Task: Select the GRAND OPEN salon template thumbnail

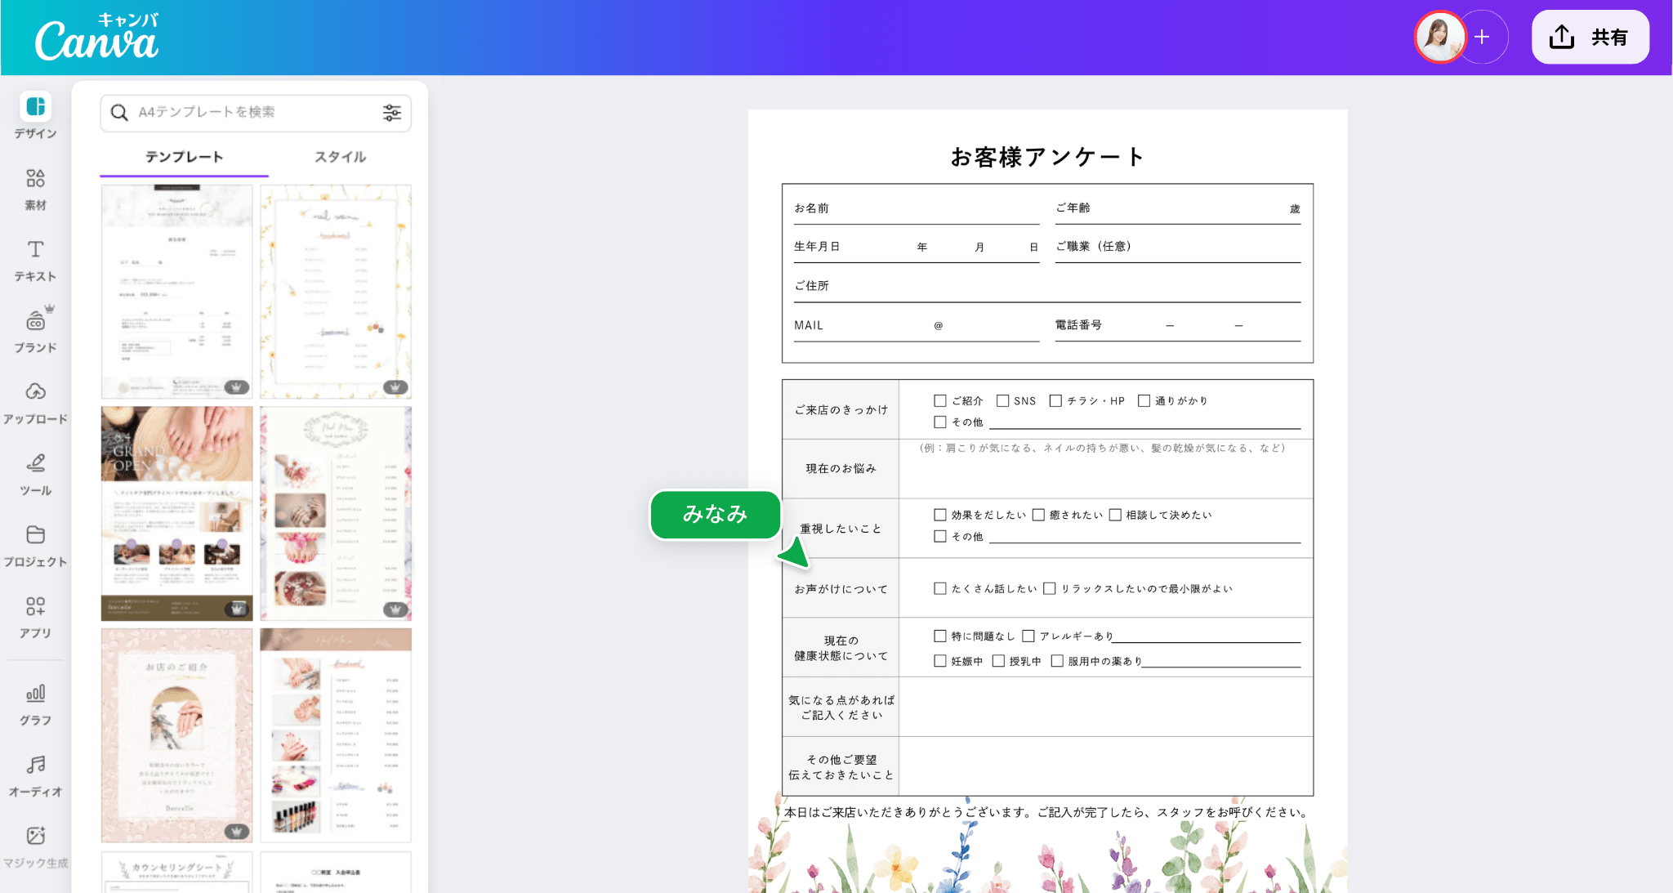Action: (176, 512)
